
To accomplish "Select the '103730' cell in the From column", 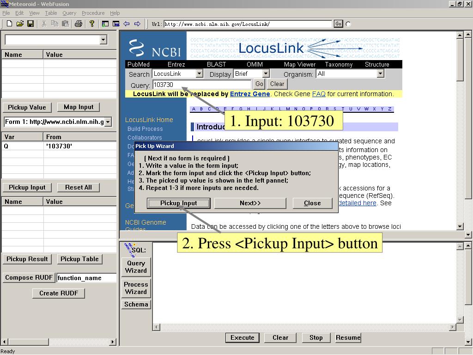I will pyautogui.click(x=80, y=146).
